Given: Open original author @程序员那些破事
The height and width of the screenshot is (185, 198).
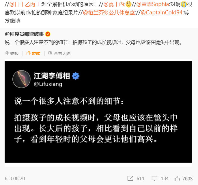Looking at the screenshot, I should (24, 34).
